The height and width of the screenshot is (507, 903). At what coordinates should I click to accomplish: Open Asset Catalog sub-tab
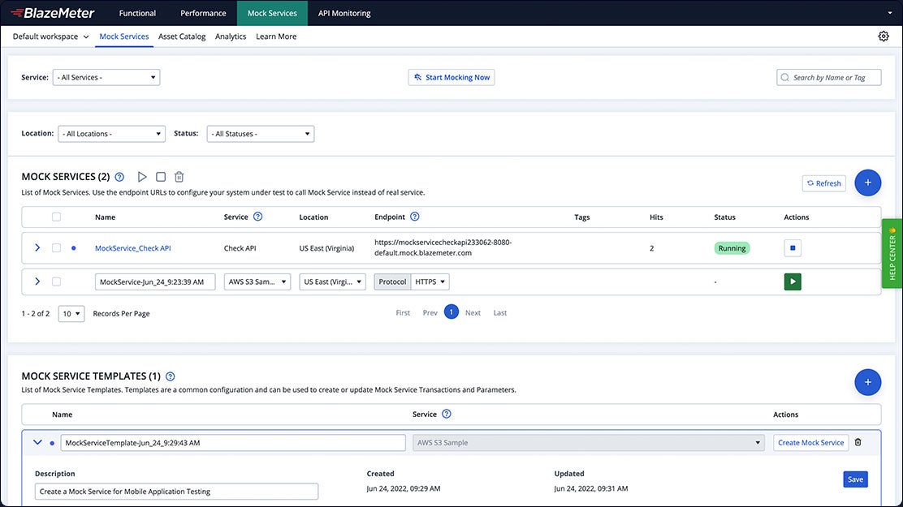(182, 37)
